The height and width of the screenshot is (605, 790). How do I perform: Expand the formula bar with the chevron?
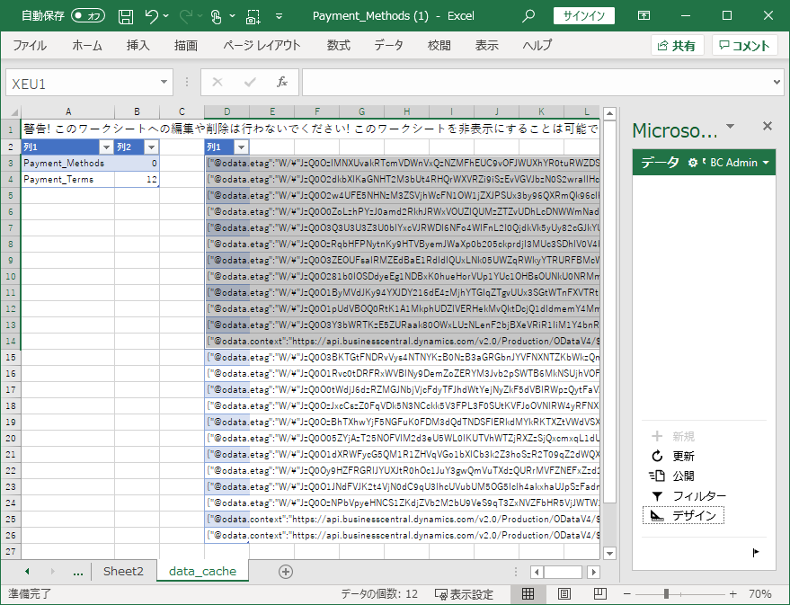[777, 82]
